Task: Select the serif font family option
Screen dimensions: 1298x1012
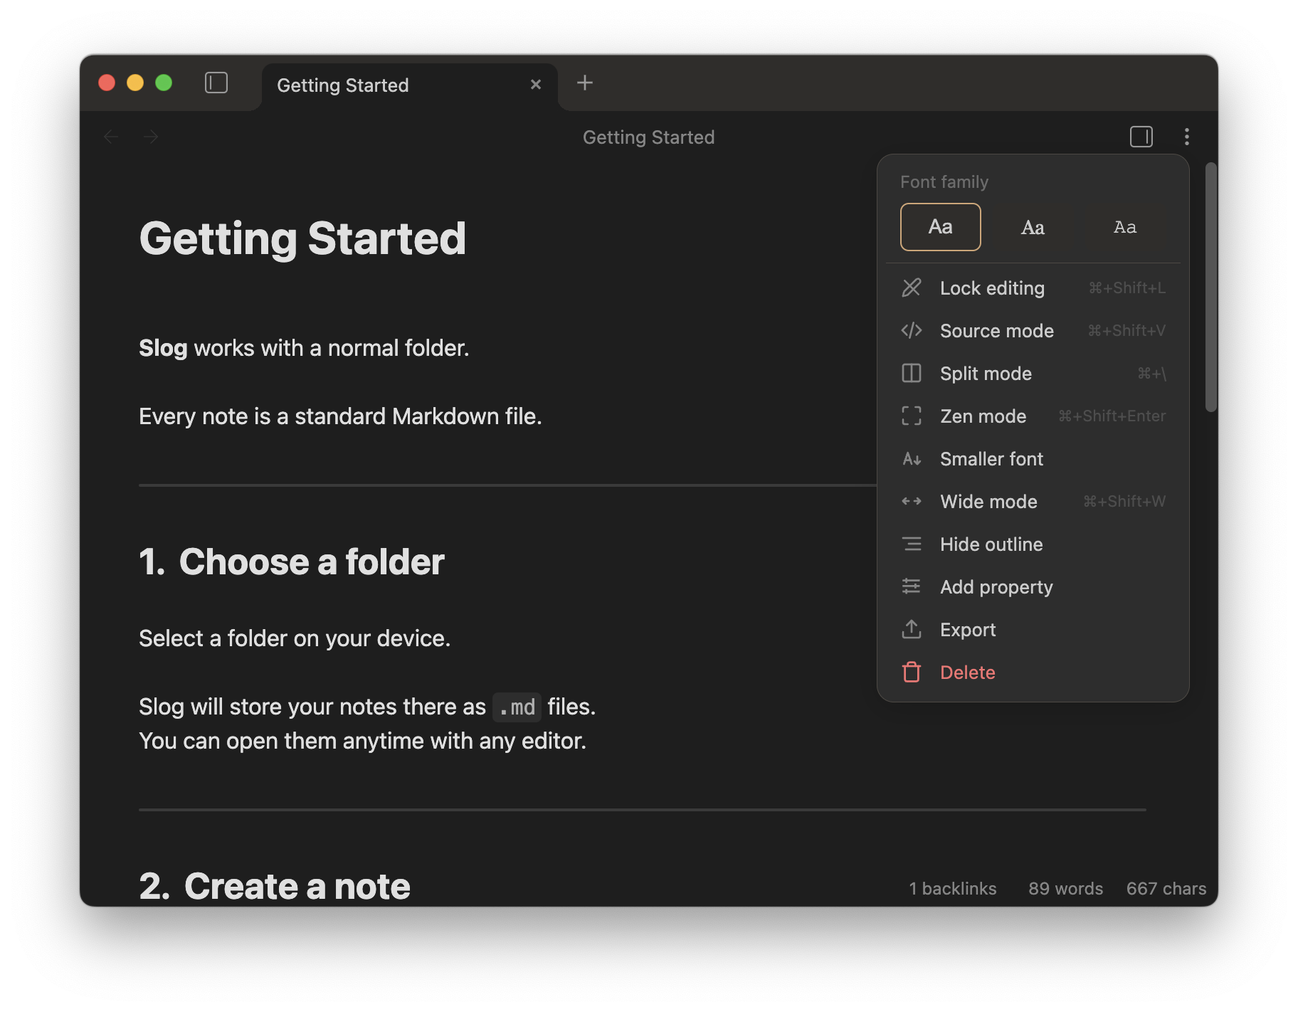Action: pos(1033,227)
